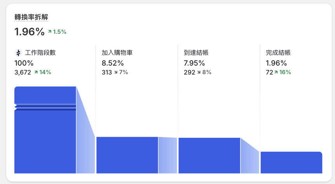Viewport: 335px width, 184px height.
Task: Click the 到達結帳 funnel bar
Action: pyautogui.click(x=209, y=156)
